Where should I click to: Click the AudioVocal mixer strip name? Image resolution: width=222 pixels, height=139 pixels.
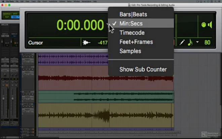[x=5, y=125]
